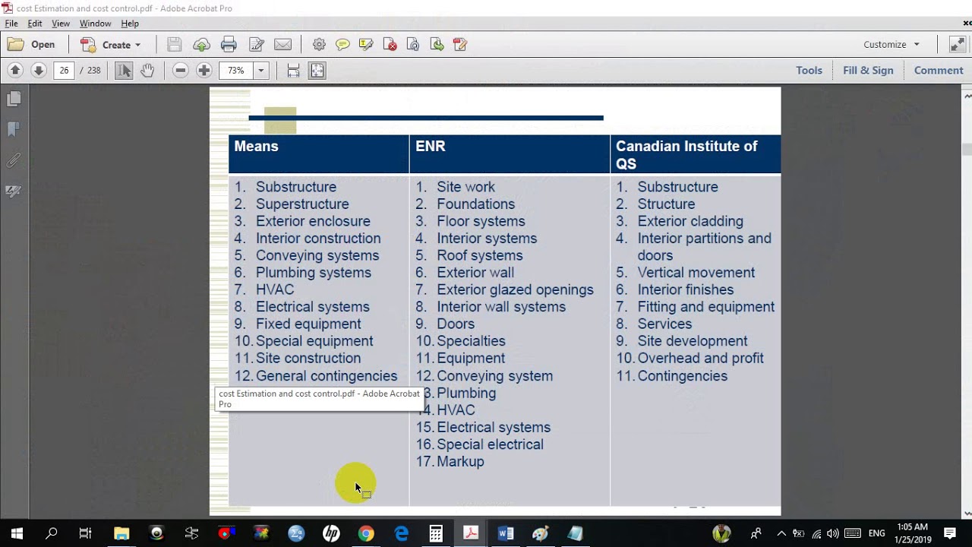Open the notification action center
Image resolution: width=972 pixels, height=547 pixels.
pyautogui.click(x=950, y=533)
